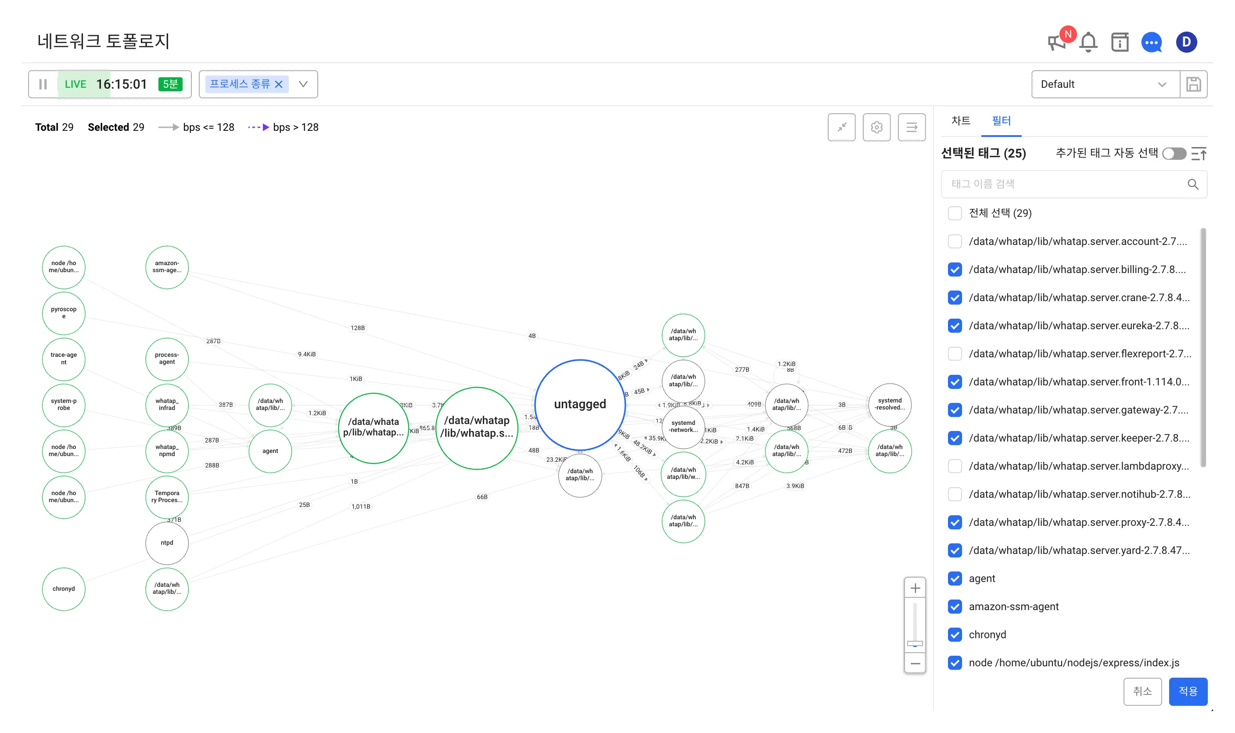Viewport: 1235px width, 733px height.
Task: Switch to the 차트 tab
Action: point(960,121)
